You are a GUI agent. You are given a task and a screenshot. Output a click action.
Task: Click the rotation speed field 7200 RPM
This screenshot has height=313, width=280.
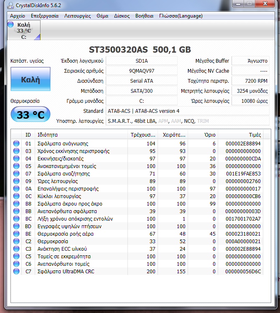coord(250,81)
